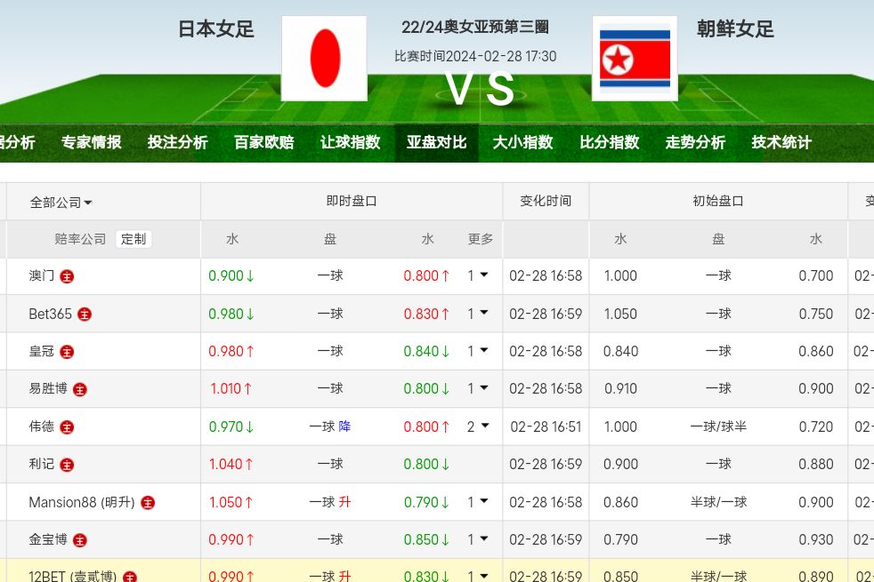Click the red 主 icon next to 皇冠
Viewport: 874px width, 582px height.
(67, 352)
